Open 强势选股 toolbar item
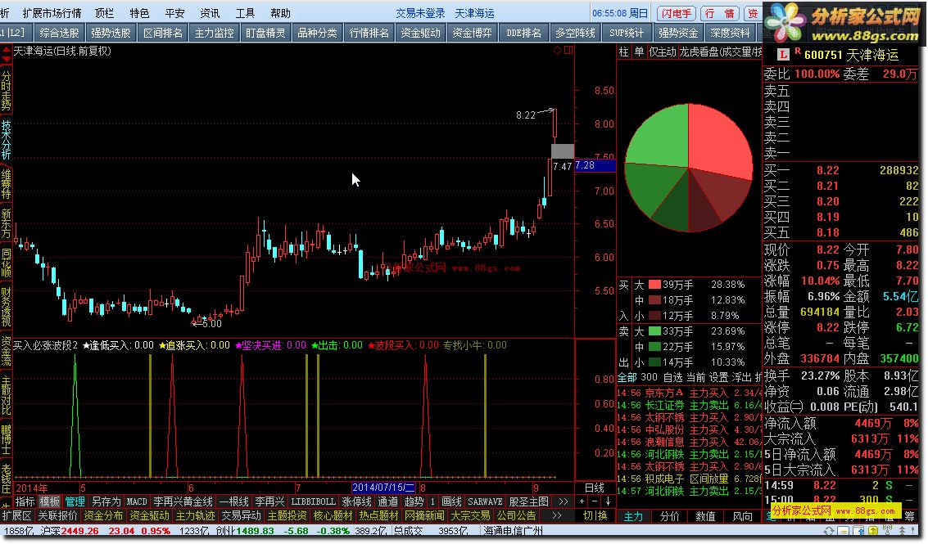The image size is (928, 544). (x=111, y=33)
